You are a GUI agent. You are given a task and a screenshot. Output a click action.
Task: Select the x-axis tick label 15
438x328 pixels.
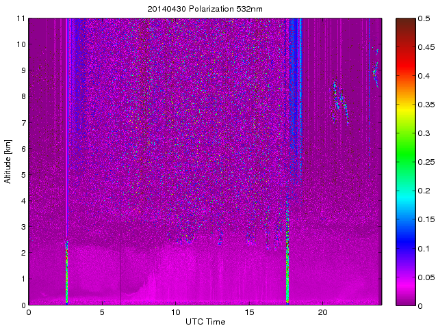click(x=249, y=312)
